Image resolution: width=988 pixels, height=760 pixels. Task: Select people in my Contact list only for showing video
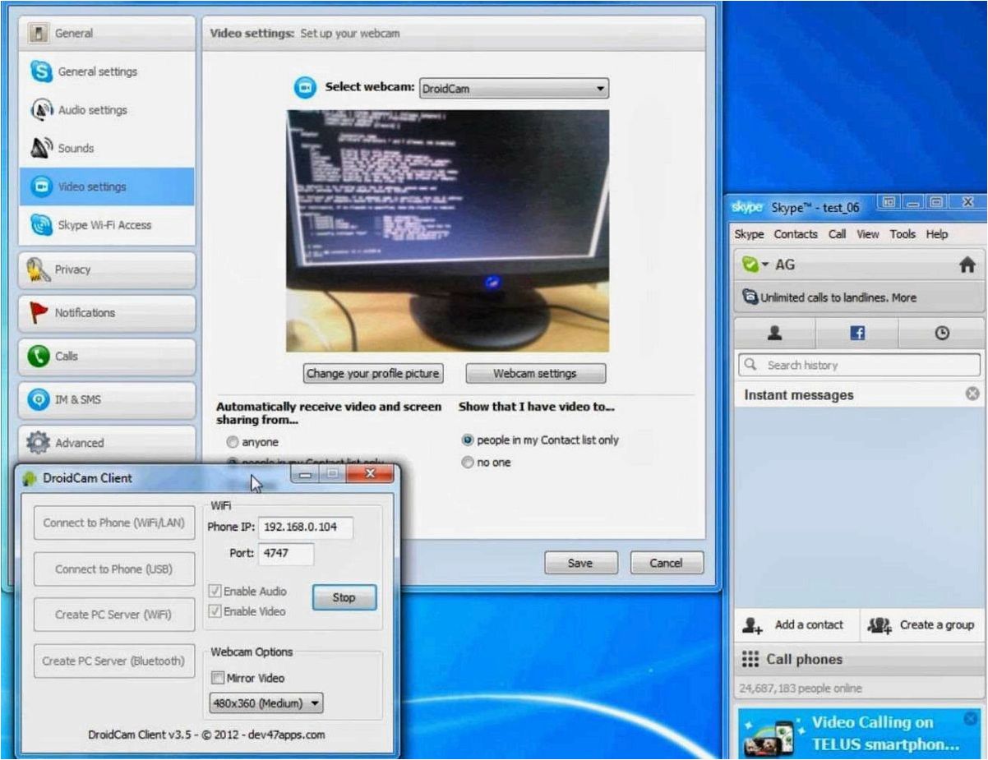(469, 440)
